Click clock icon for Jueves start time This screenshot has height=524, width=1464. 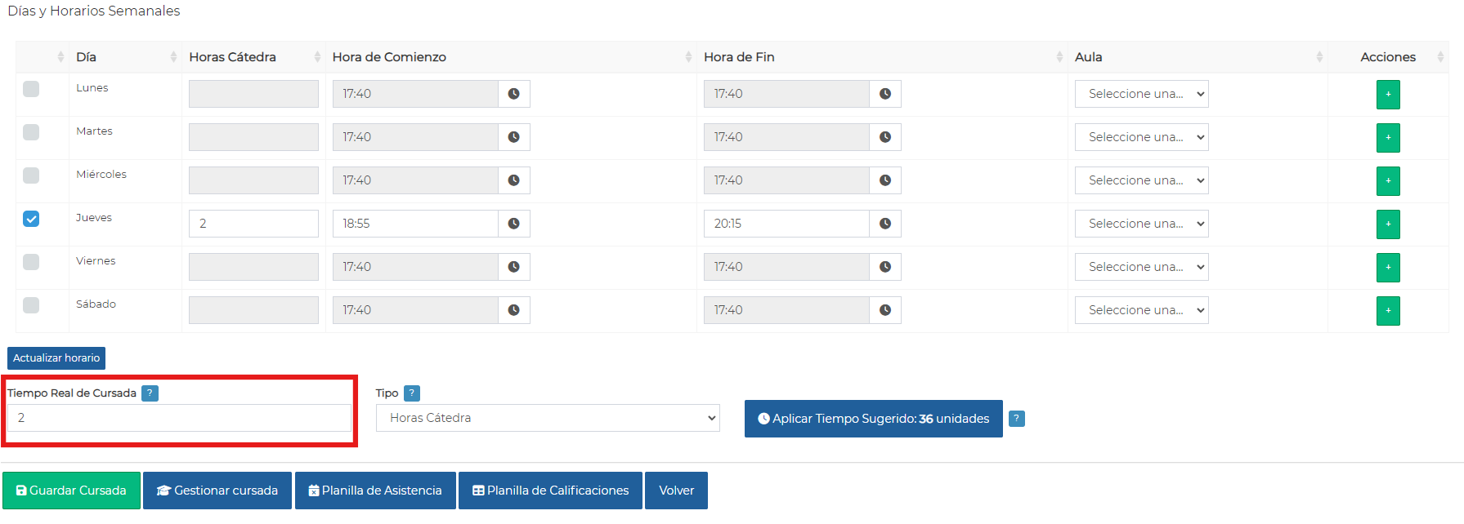coord(513,224)
